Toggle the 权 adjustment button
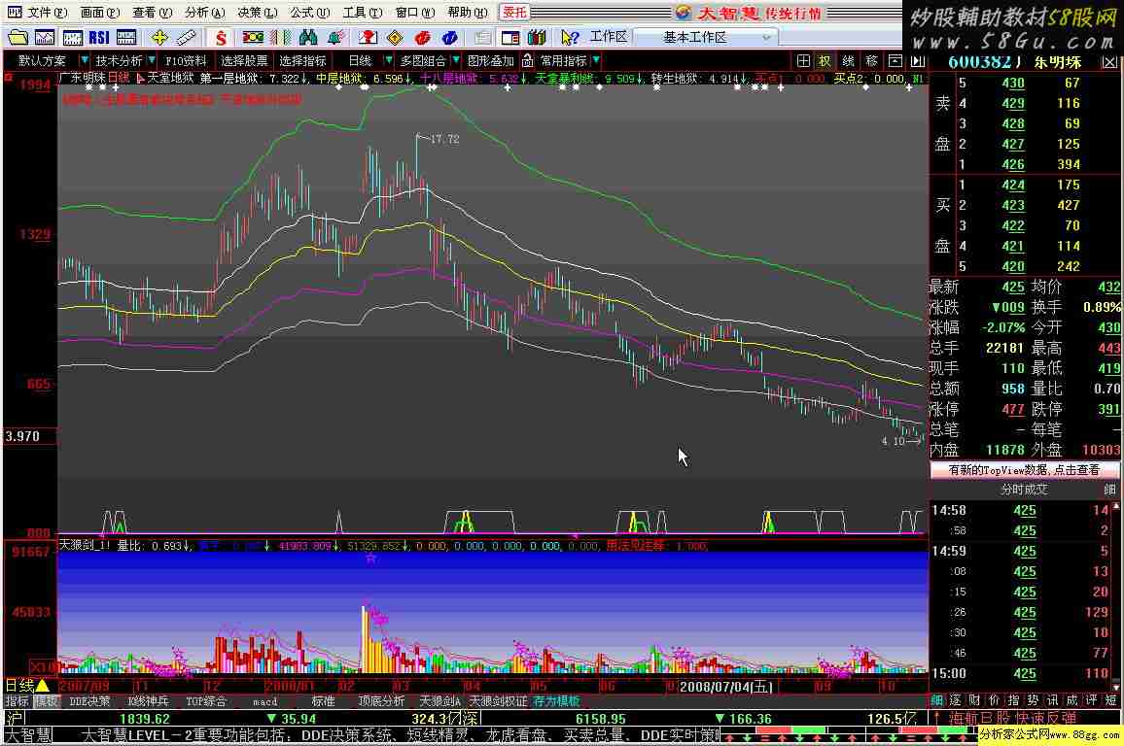Screen dimensions: 1124x746 [x=825, y=60]
